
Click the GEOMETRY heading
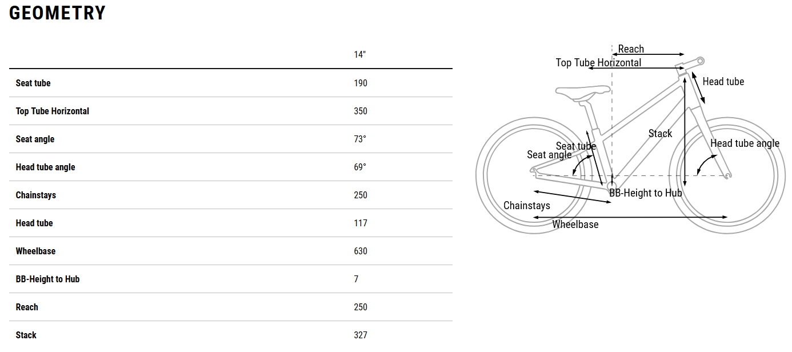click(57, 13)
